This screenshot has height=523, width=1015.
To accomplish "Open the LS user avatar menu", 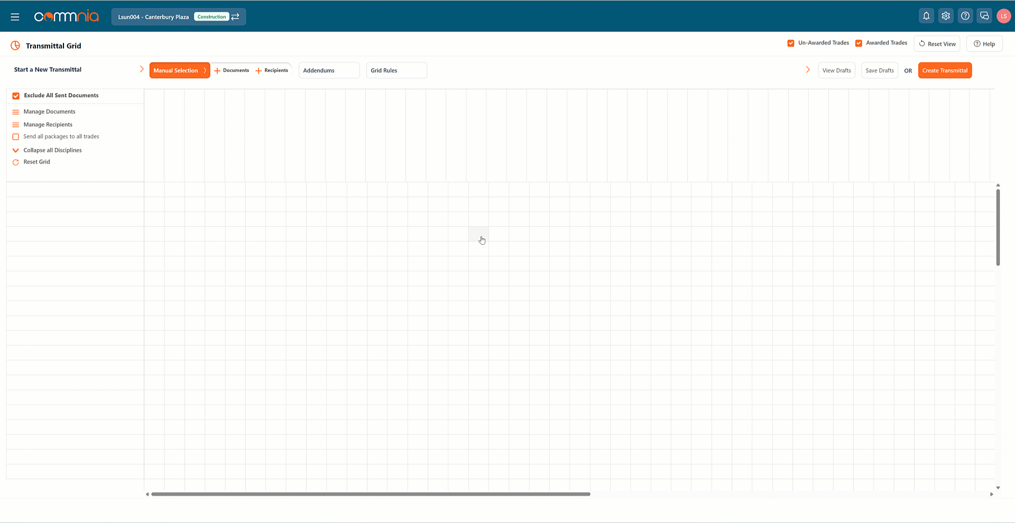I will tap(1003, 16).
